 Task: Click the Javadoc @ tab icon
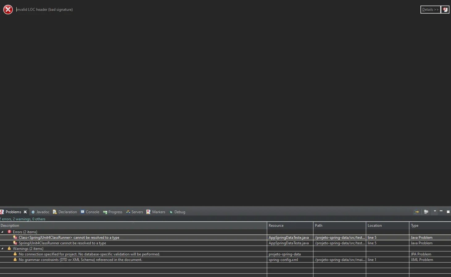(x=33, y=212)
